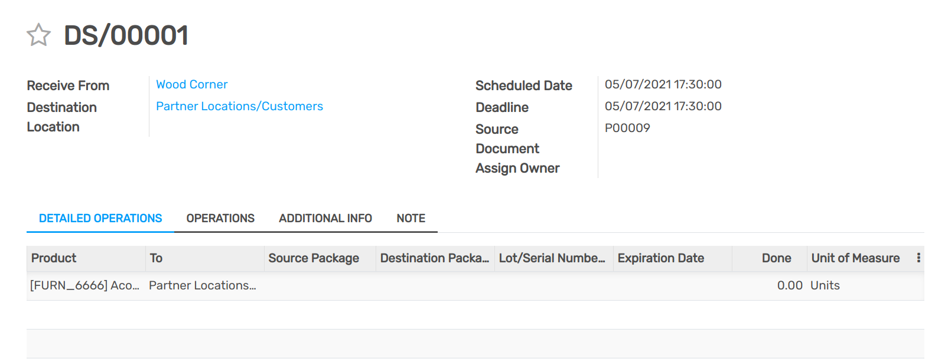Open the optional columns kebab menu
This screenshot has height=359, width=948.
click(x=918, y=258)
